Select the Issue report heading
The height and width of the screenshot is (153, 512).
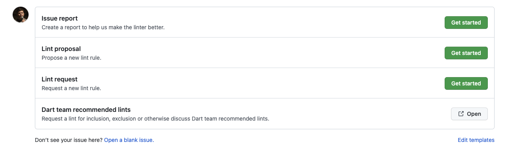59,19
